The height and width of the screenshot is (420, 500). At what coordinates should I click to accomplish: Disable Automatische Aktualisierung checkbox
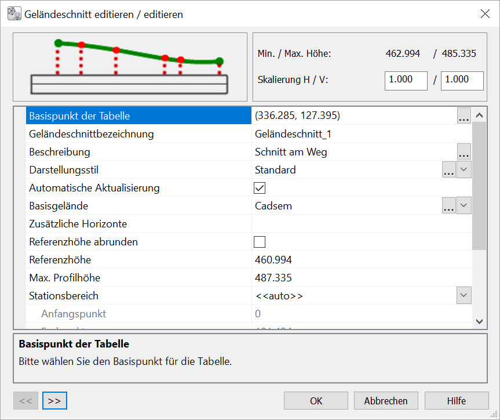260,188
